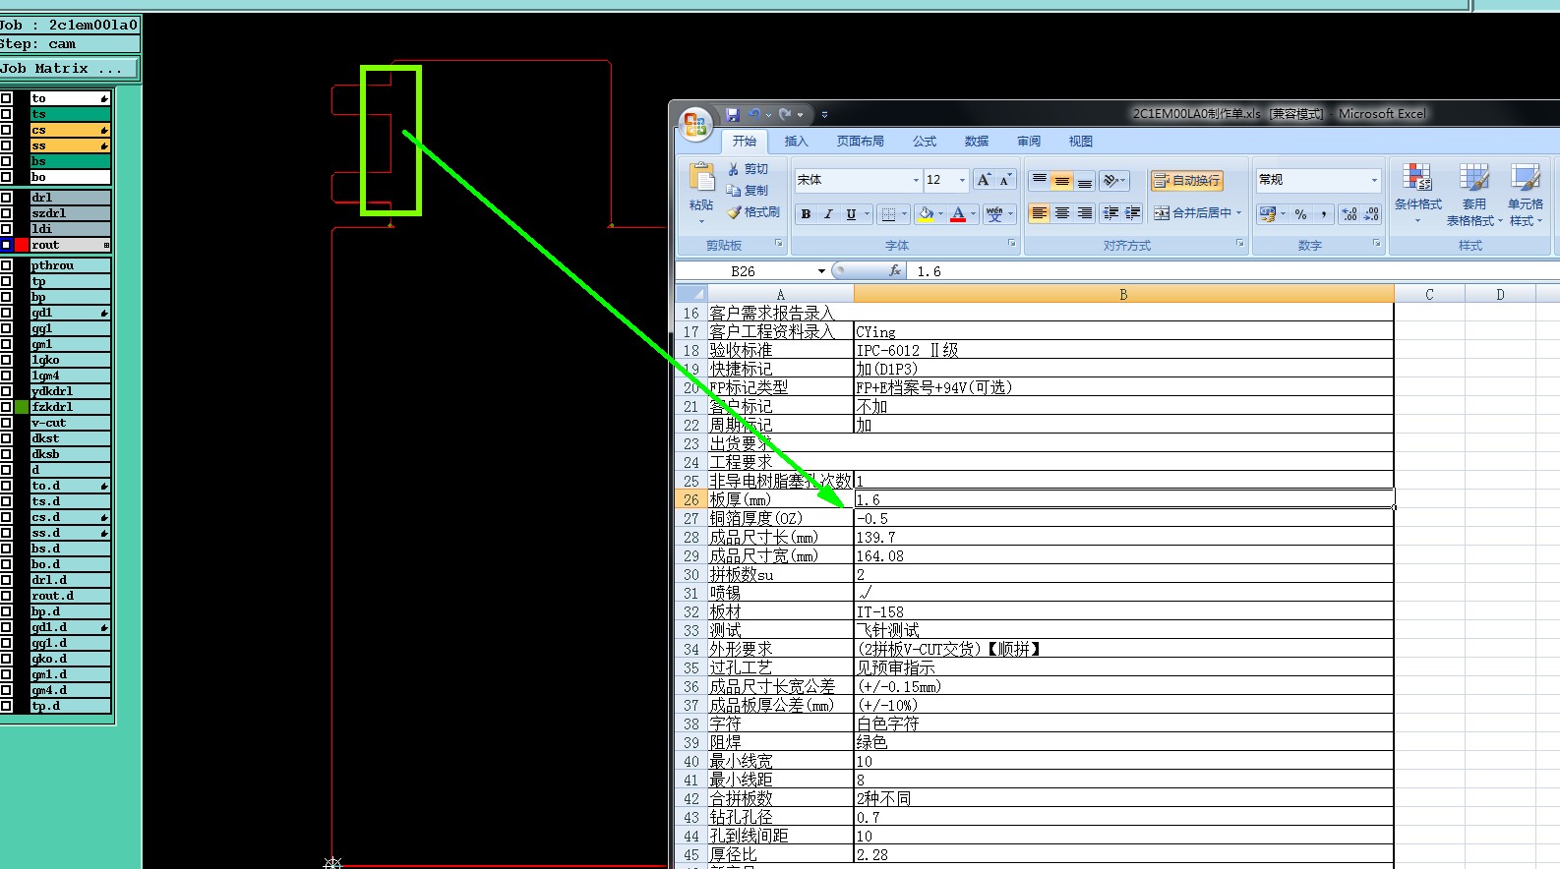Toggle the 'cs' layer checkbox
This screenshot has width=1560, height=869.
7,130
